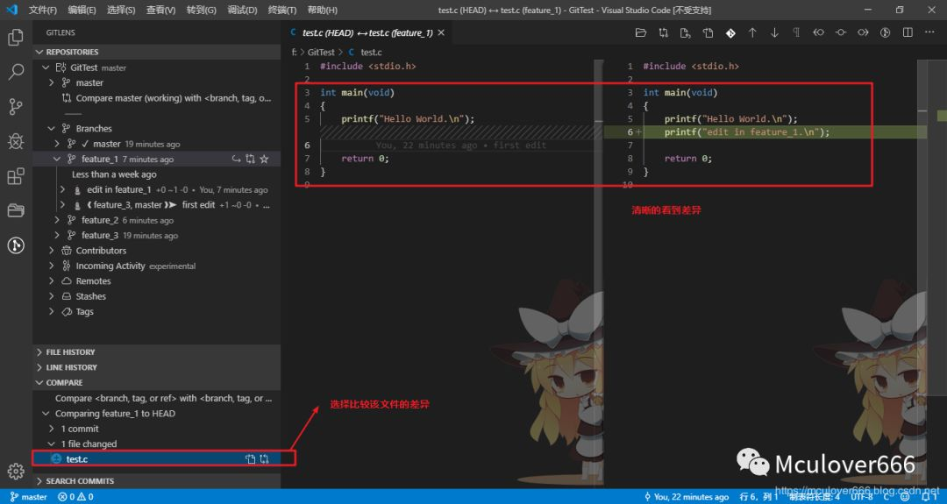
Task: Click the Git diamond icon in editor toolbar
Action: point(730,32)
